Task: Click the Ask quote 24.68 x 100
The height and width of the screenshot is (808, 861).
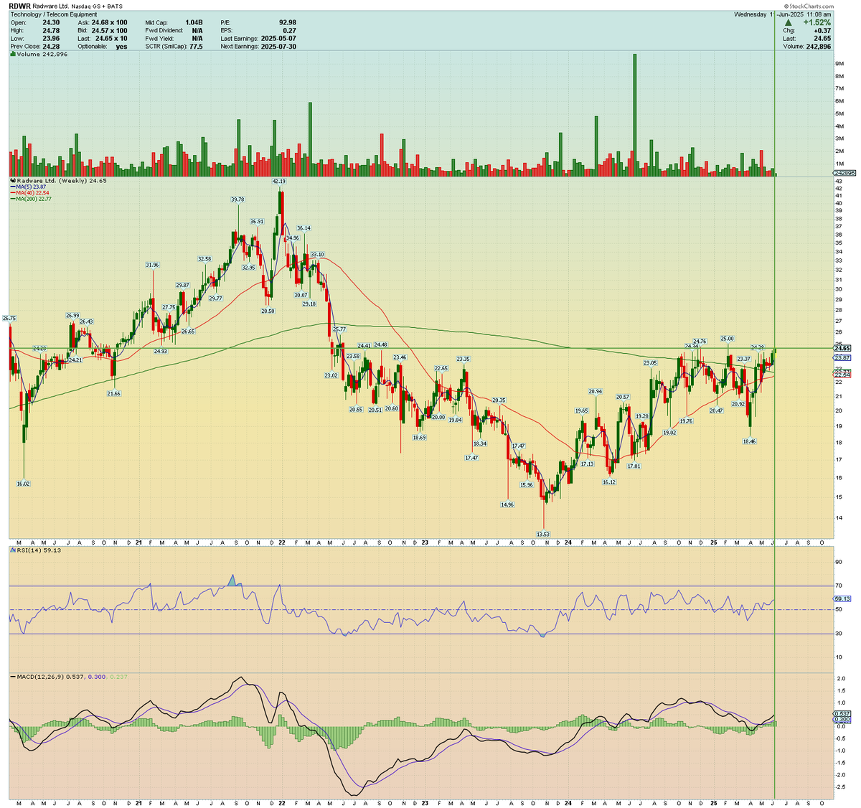Action: (x=110, y=22)
